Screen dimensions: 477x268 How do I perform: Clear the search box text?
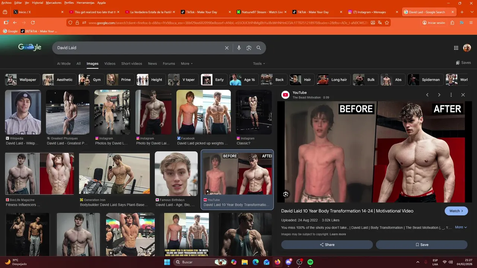227,48
